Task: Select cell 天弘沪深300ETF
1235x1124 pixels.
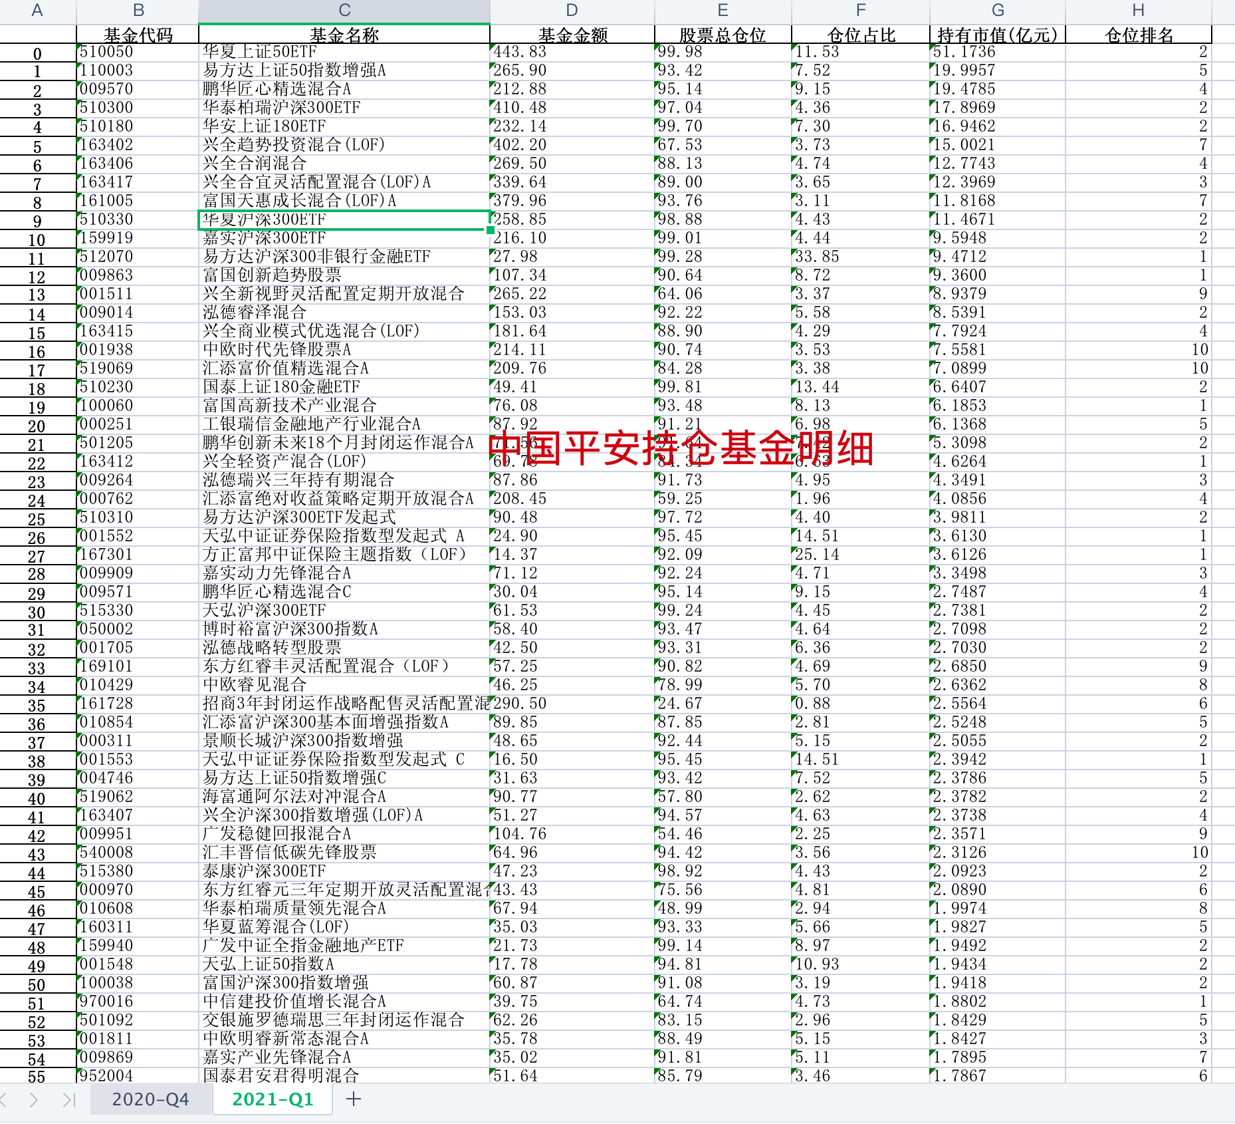Action: coord(344,611)
